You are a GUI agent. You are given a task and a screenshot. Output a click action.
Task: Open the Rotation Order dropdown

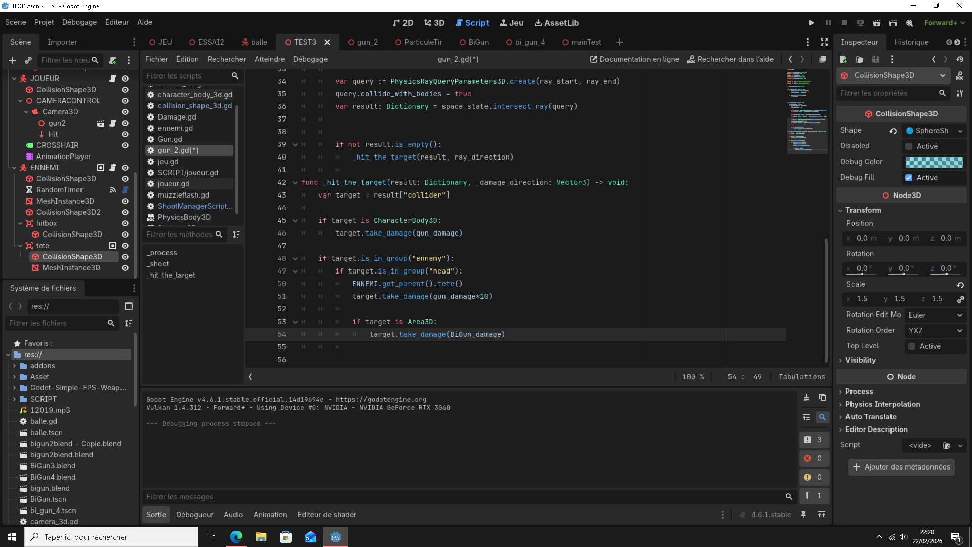point(935,331)
